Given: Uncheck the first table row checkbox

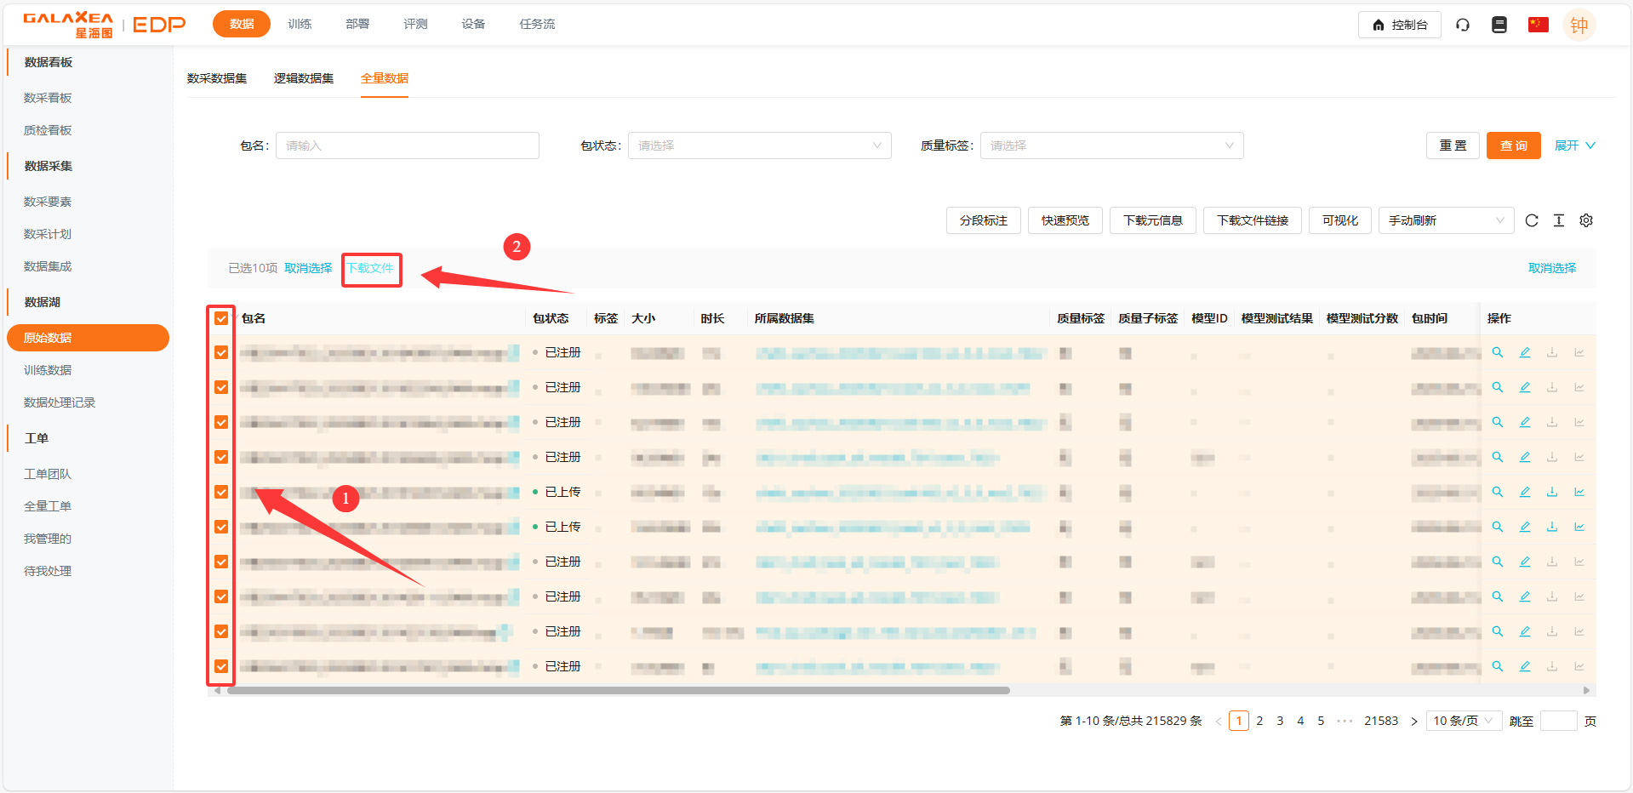Looking at the screenshot, I should point(221,352).
